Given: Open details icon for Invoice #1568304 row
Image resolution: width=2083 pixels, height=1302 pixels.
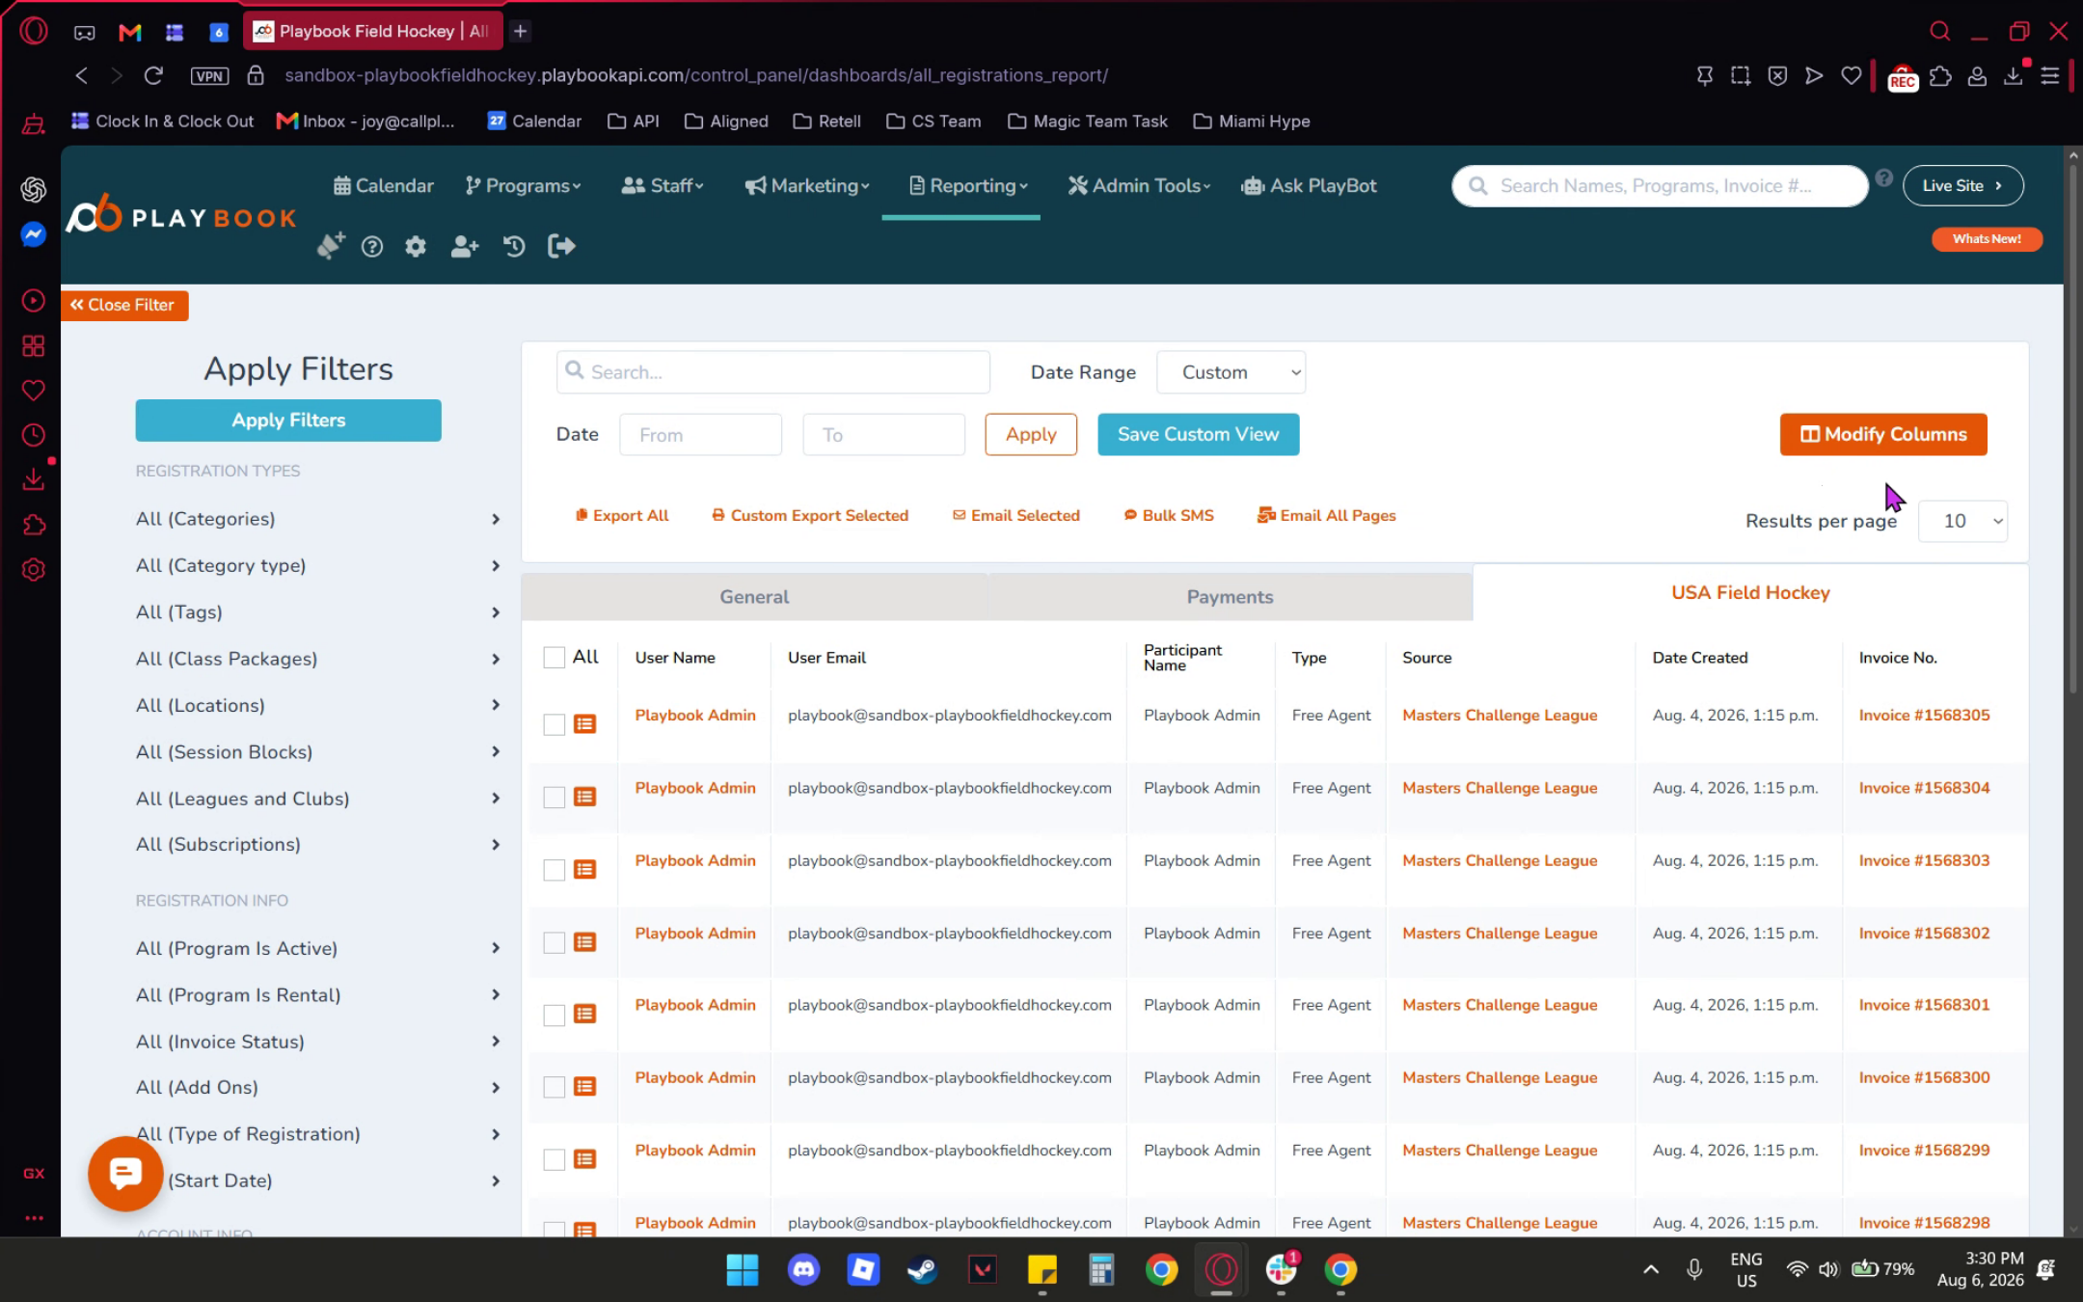Looking at the screenshot, I should pyautogui.click(x=584, y=797).
